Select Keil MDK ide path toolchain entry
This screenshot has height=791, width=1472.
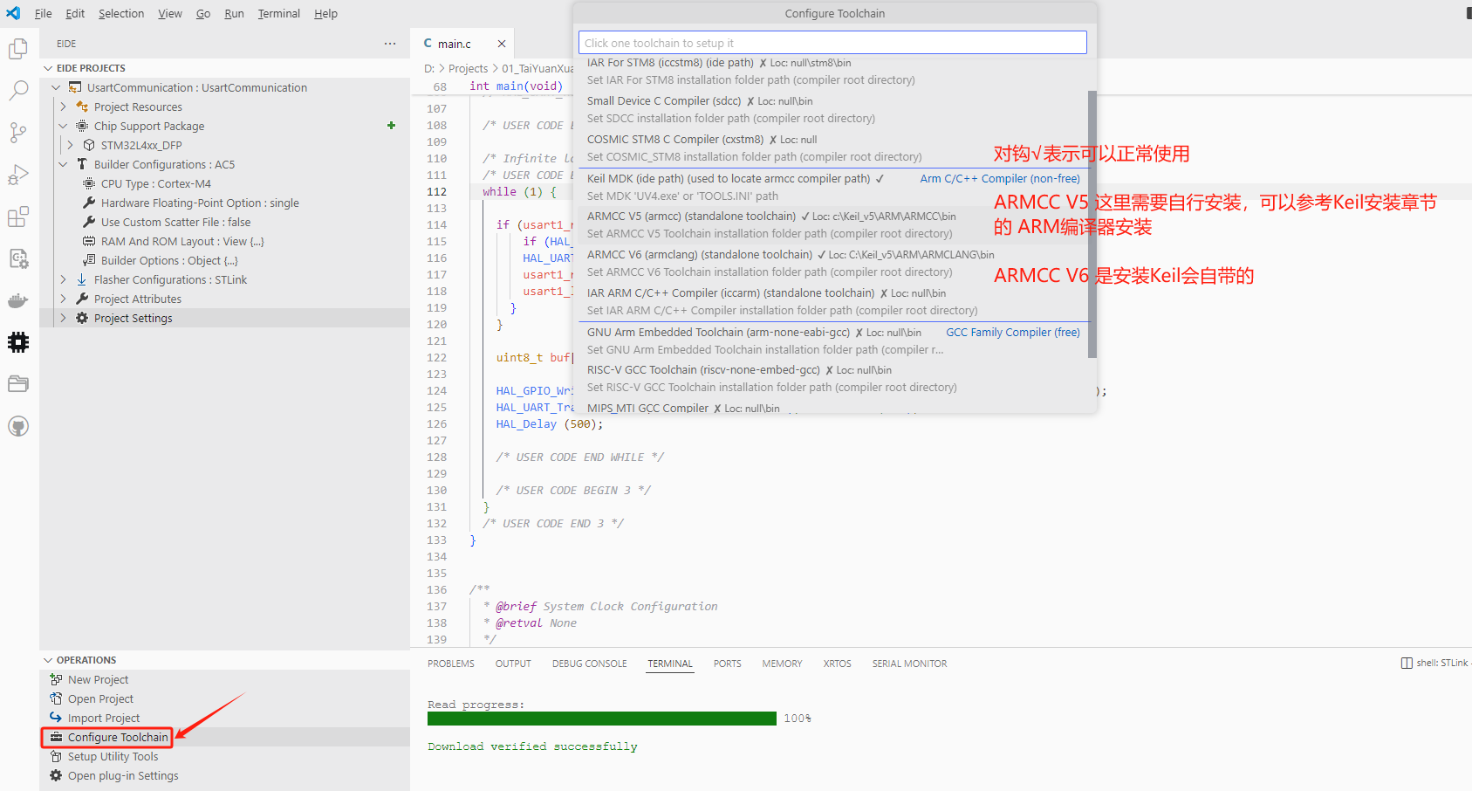[833, 187]
